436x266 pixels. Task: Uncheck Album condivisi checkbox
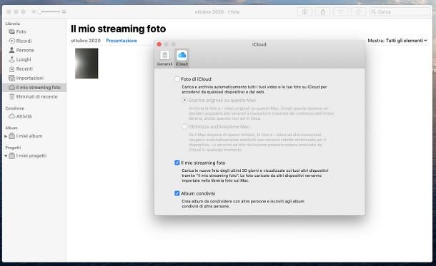tap(177, 193)
